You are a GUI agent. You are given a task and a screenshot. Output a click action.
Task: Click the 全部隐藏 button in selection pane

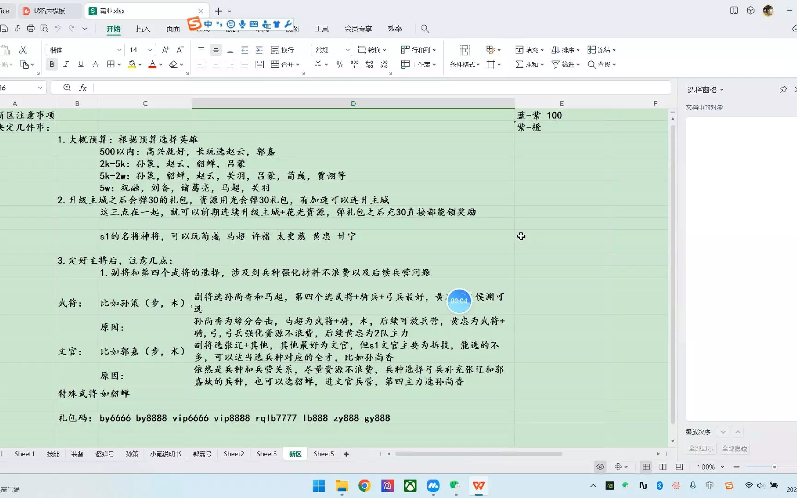[x=734, y=449]
